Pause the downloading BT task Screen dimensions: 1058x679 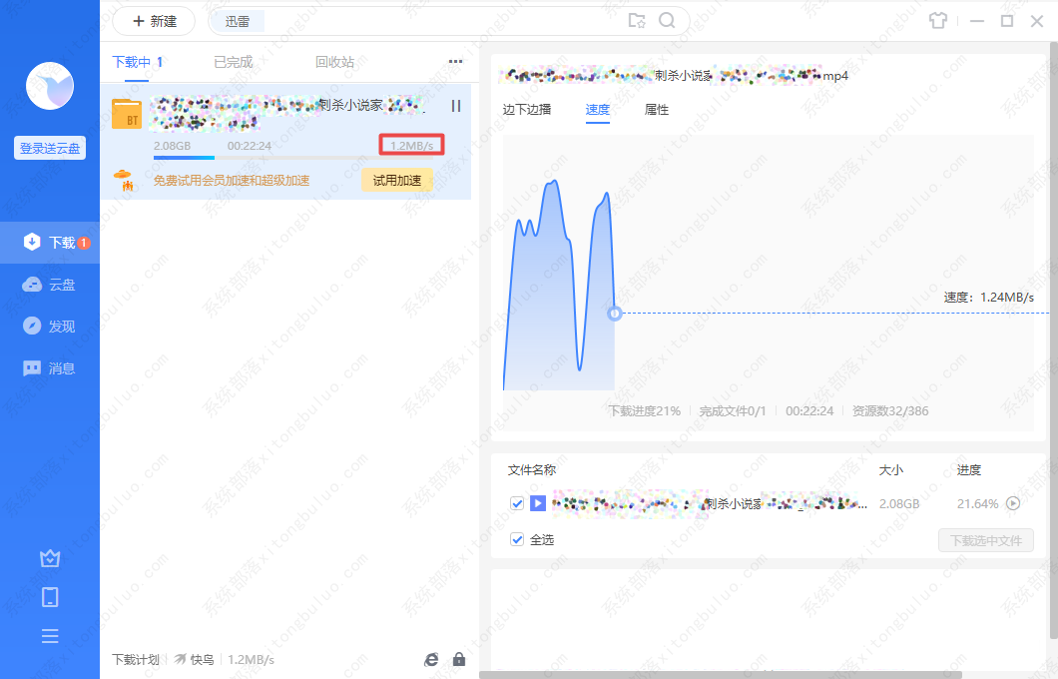pos(456,106)
